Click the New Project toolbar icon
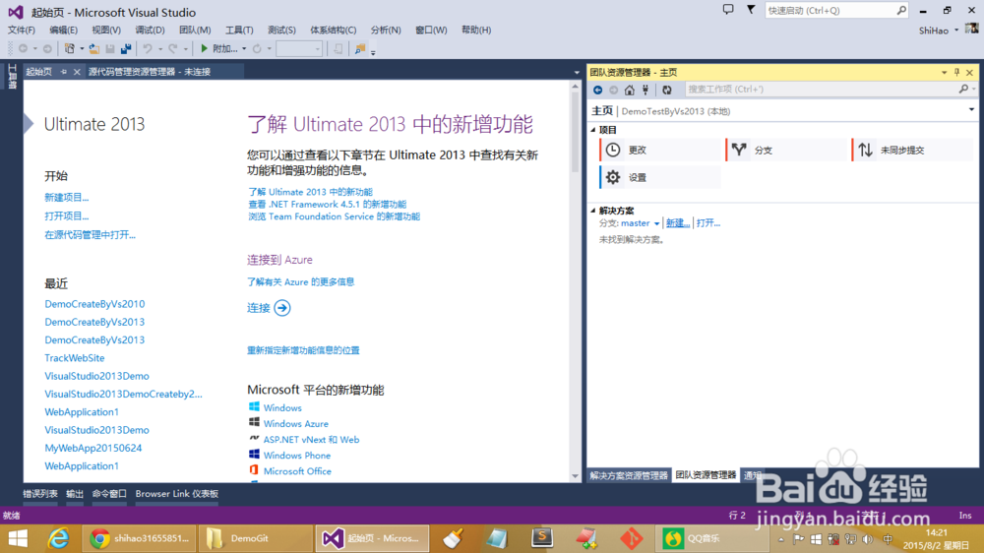Viewport: 984px width, 553px height. tap(70, 48)
